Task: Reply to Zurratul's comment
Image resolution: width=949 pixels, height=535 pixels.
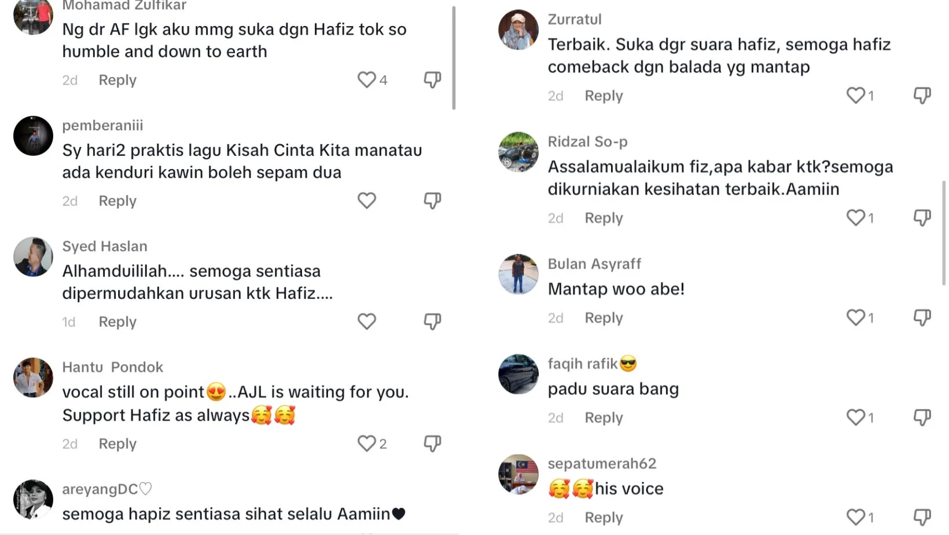Action: pyautogui.click(x=604, y=96)
